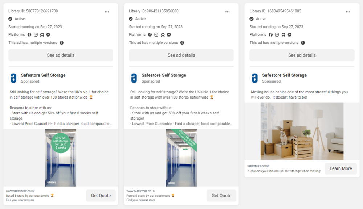This screenshot has width=363, height=209.
Task: Click Safestore Self Storage page name in second ad
Action: pyautogui.click(x=164, y=75)
